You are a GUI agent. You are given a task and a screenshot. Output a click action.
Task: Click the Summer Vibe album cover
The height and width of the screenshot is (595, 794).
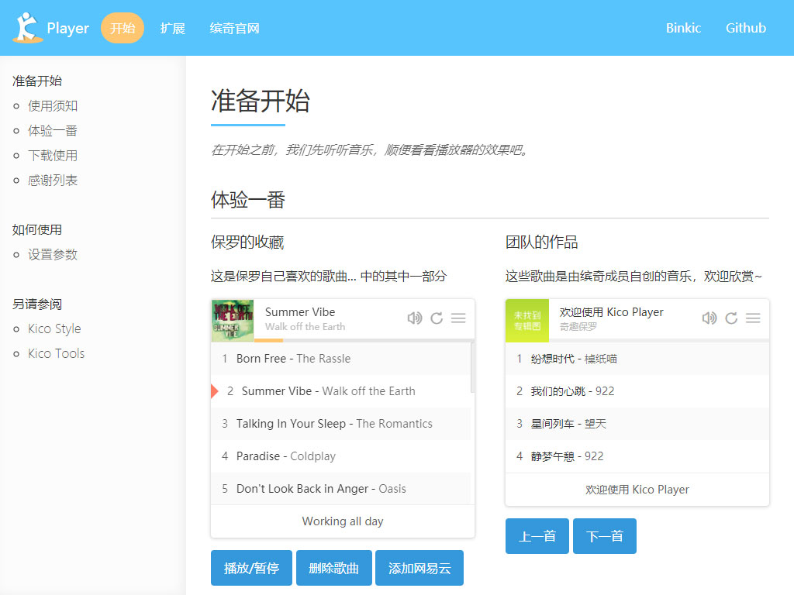pyautogui.click(x=233, y=320)
